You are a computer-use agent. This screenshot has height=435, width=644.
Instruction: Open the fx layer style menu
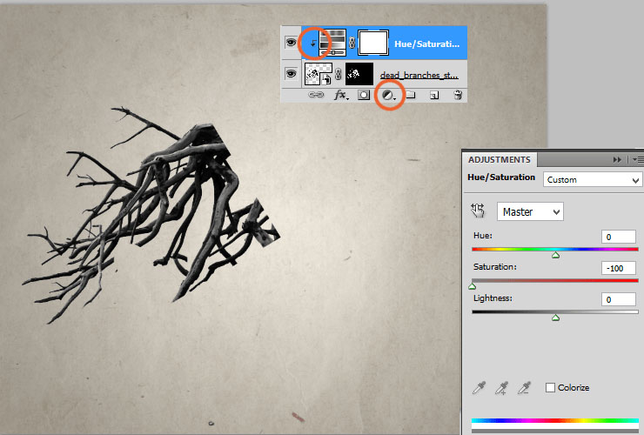pos(341,96)
